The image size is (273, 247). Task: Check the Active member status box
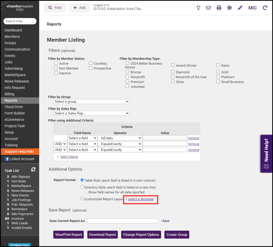click(x=56, y=63)
